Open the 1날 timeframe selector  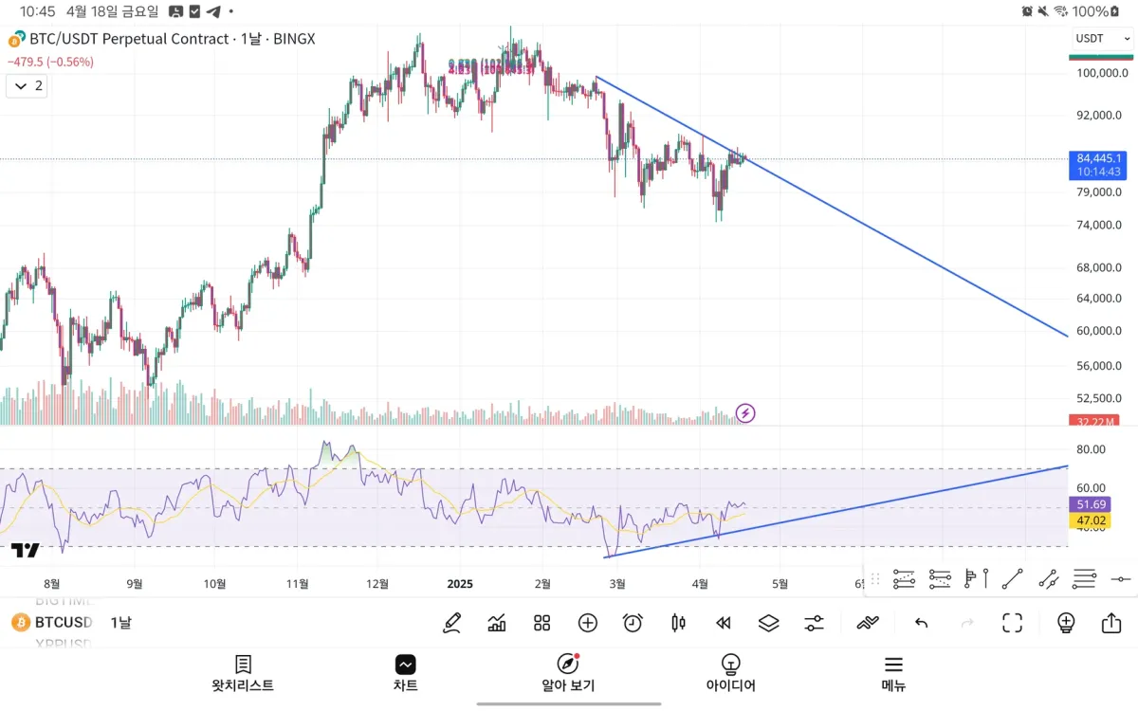point(121,623)
